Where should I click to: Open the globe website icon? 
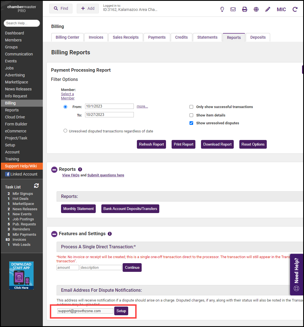256,10
